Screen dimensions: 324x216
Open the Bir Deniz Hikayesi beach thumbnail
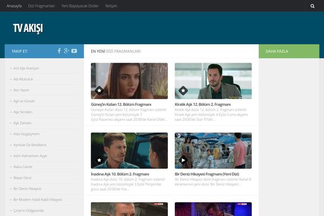[x=213, y=151]
